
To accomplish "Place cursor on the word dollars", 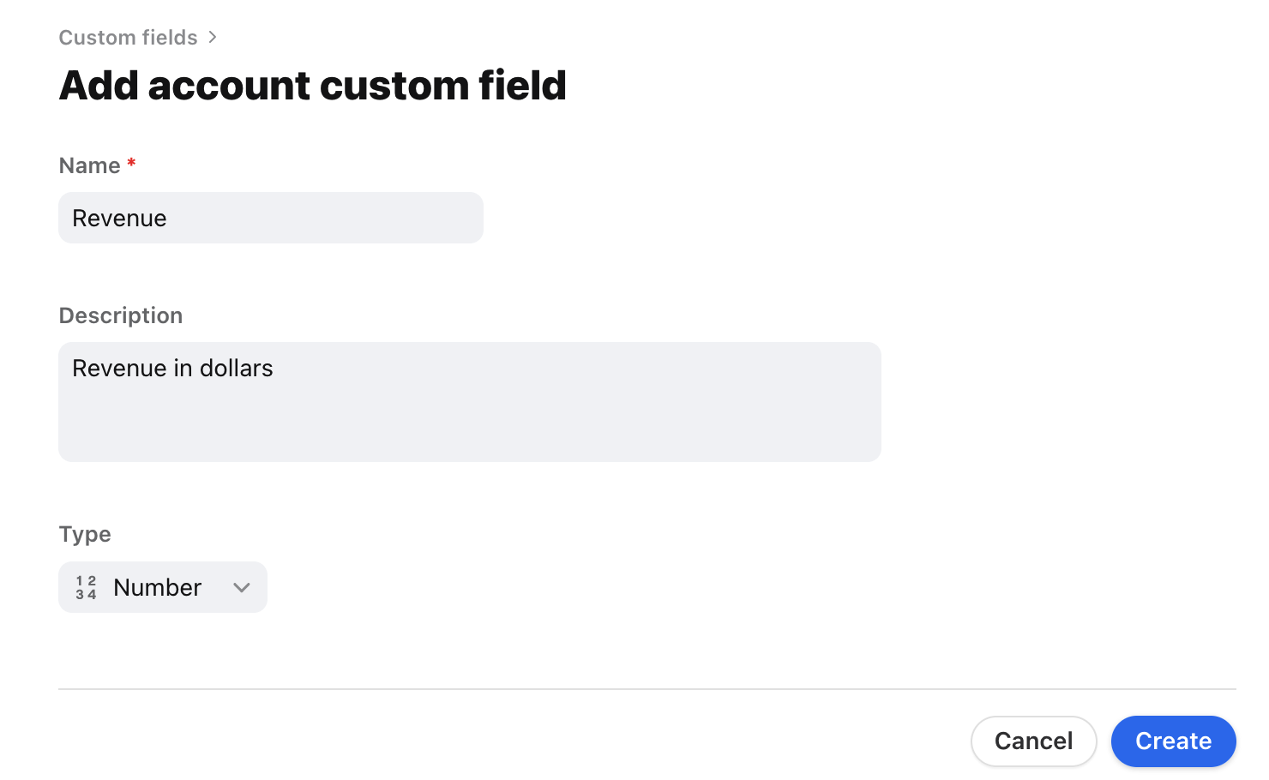I will 237,369.
